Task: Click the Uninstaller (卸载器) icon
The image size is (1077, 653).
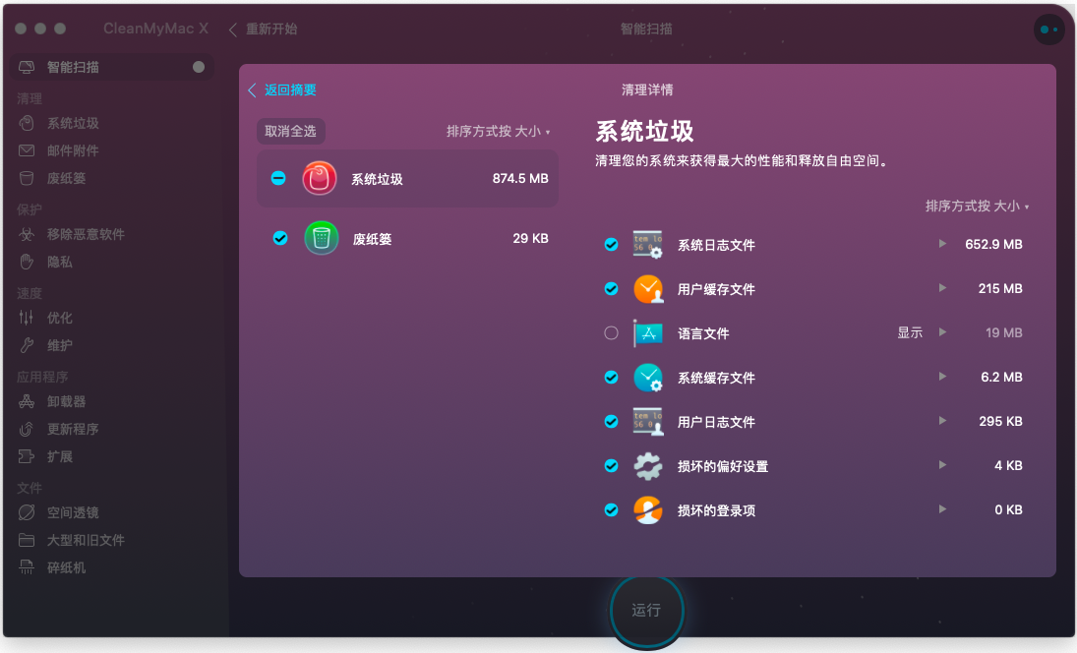Action: pos(27,401)
